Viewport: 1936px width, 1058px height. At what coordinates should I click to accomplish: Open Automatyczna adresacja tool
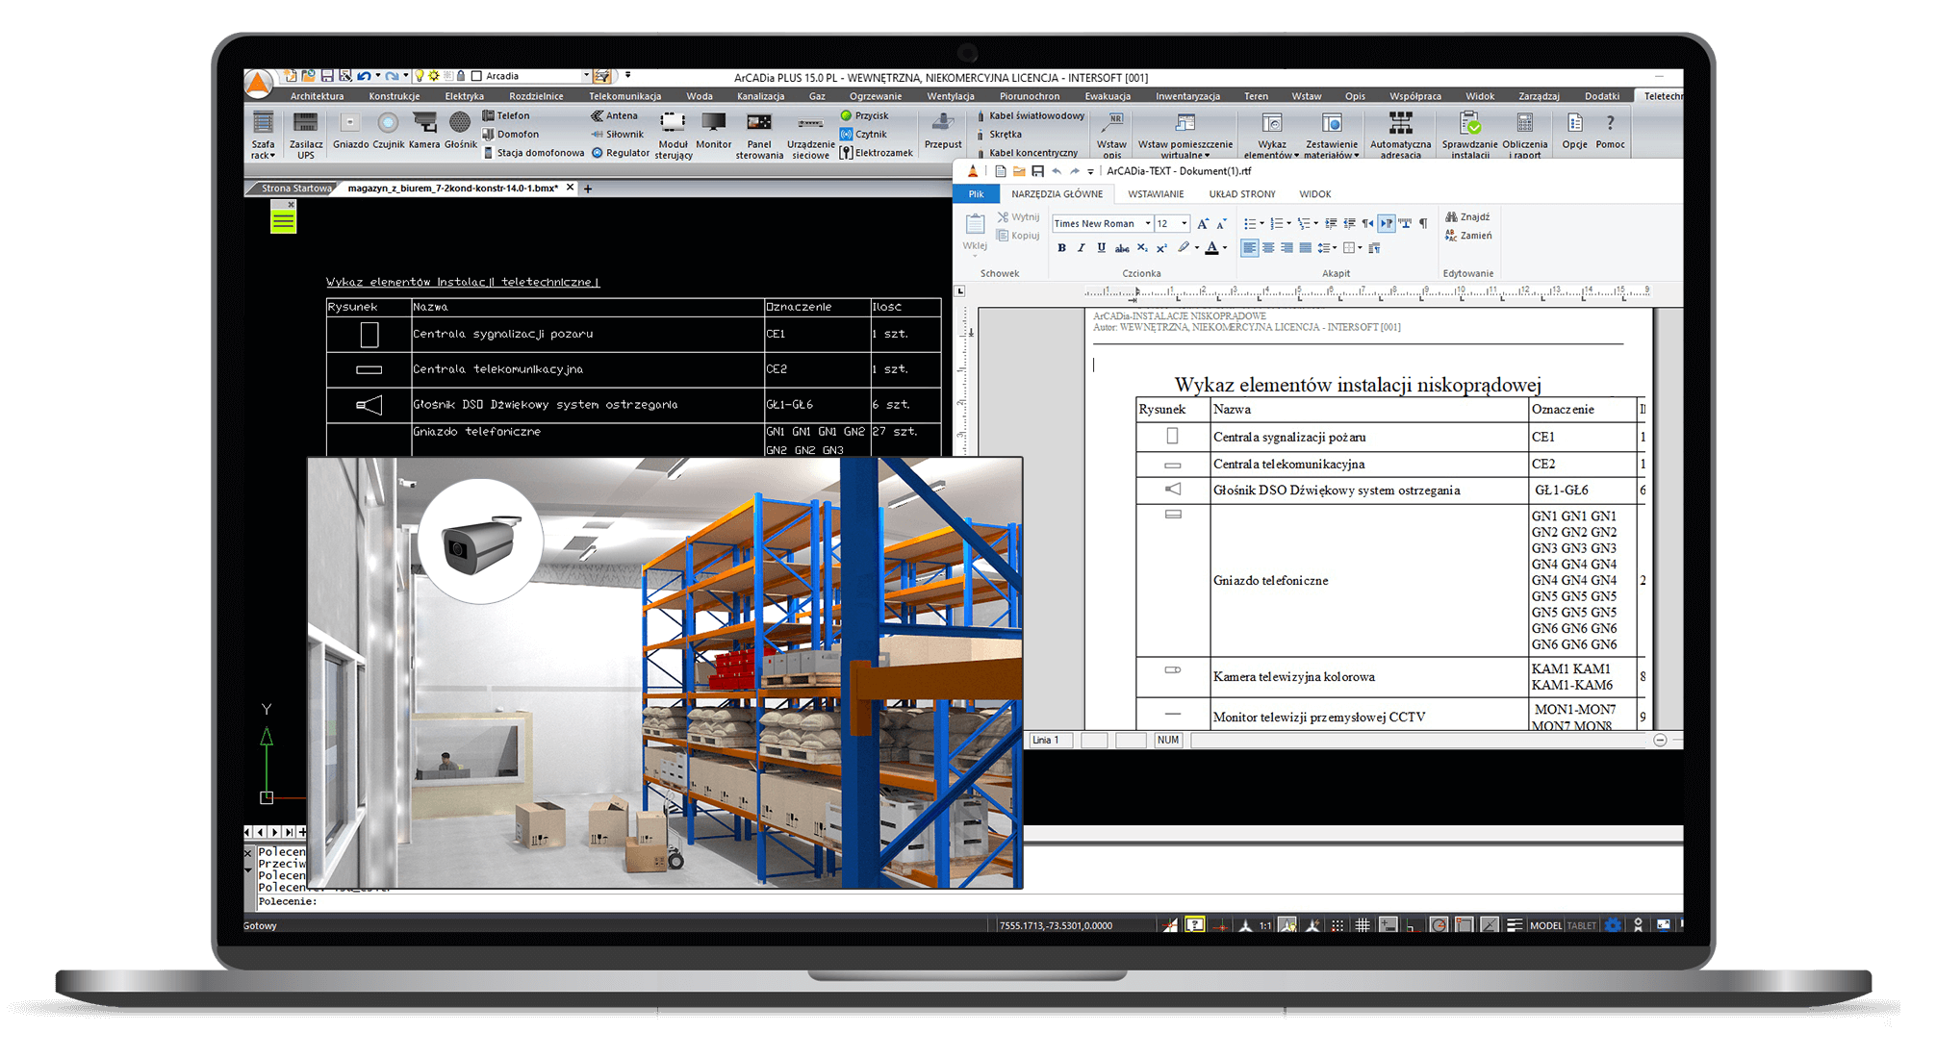click(x=1400, y=124)
